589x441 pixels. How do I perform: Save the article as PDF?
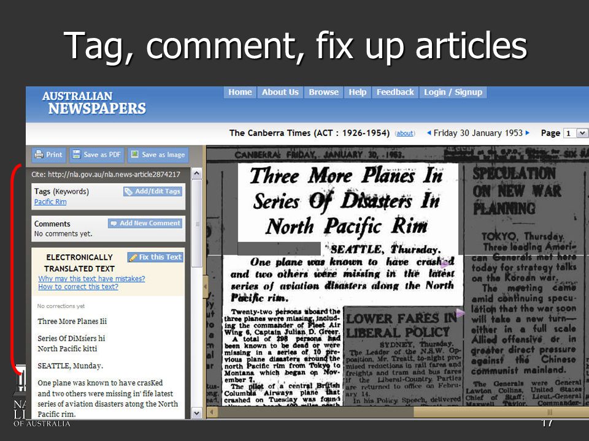pyautogui.click(x=97, y=155)
